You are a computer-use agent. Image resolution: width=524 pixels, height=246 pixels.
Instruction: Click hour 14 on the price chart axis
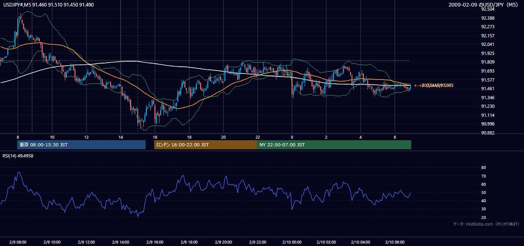click(x=121, y=137)
